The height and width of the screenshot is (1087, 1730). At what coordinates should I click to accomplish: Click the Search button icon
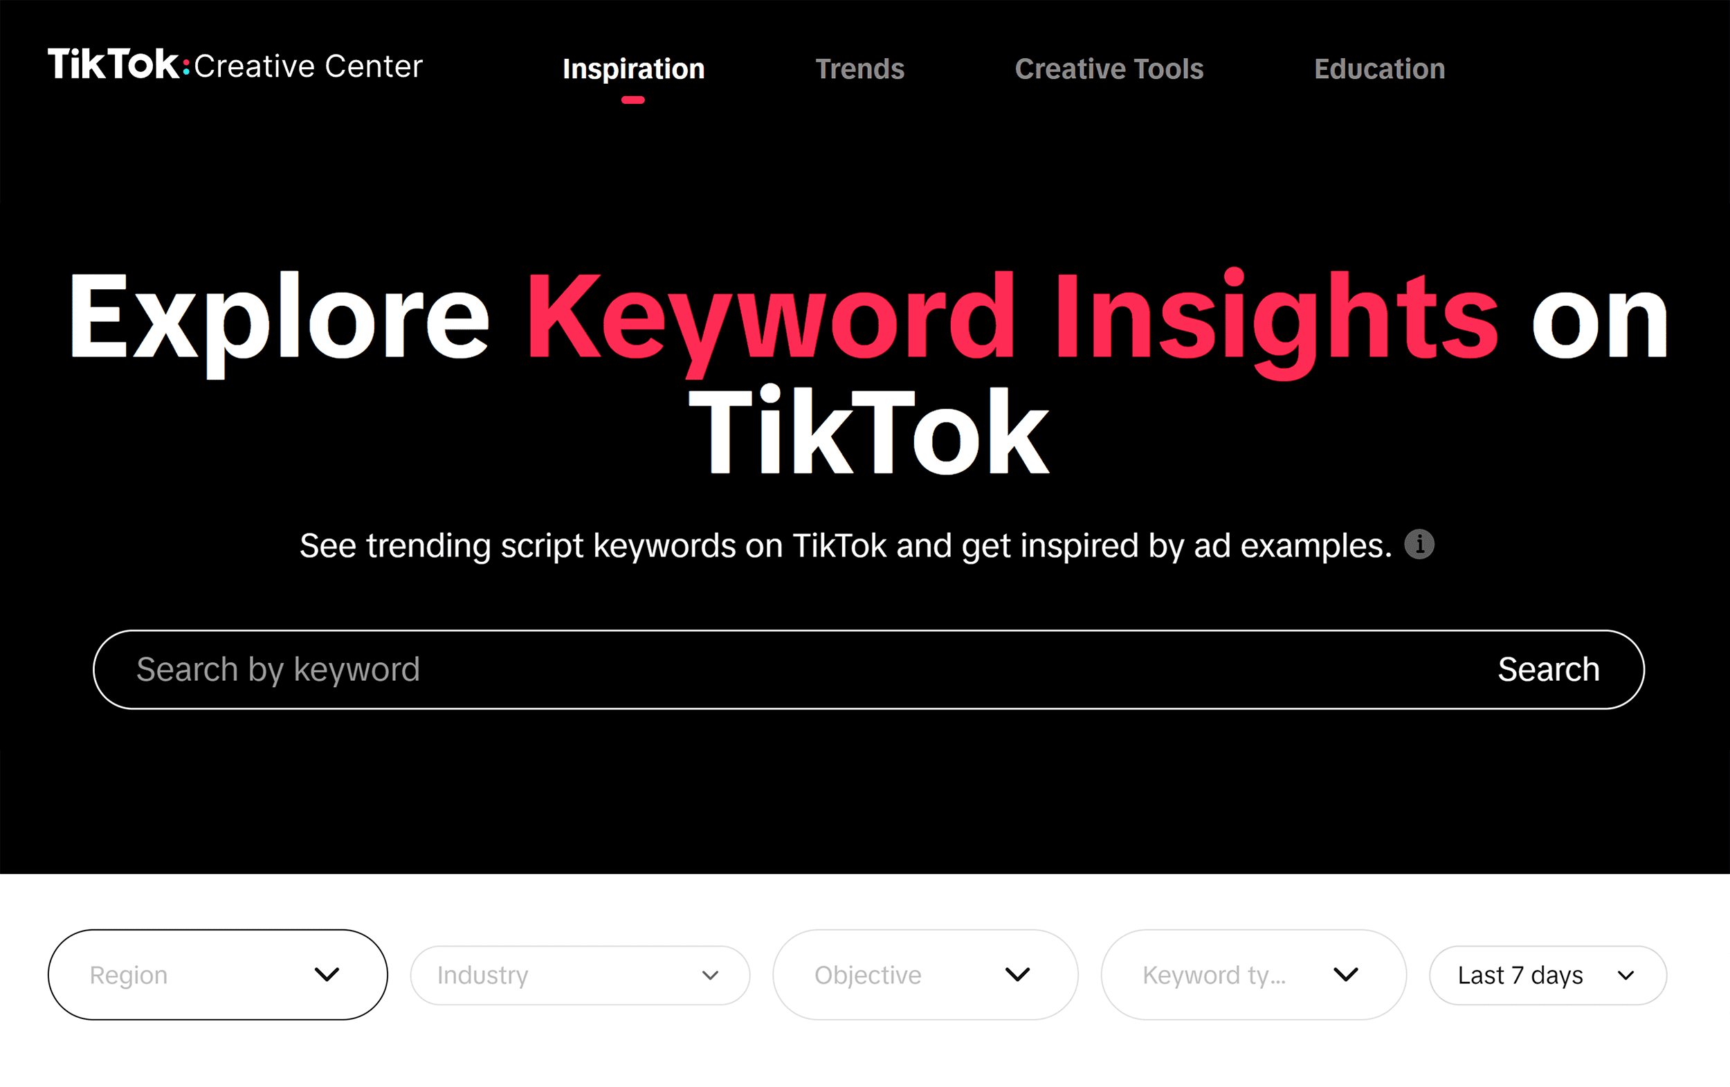(1549, 670)
